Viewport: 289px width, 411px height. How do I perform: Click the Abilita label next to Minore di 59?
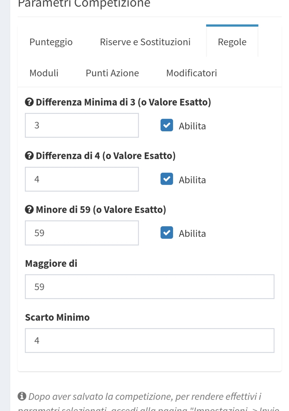(x=192, y=234)
